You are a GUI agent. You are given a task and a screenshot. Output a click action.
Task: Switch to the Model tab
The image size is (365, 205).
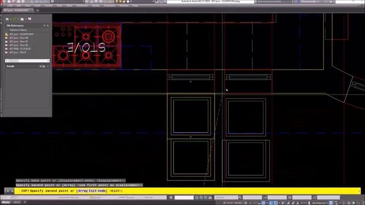tap(6, 202)
